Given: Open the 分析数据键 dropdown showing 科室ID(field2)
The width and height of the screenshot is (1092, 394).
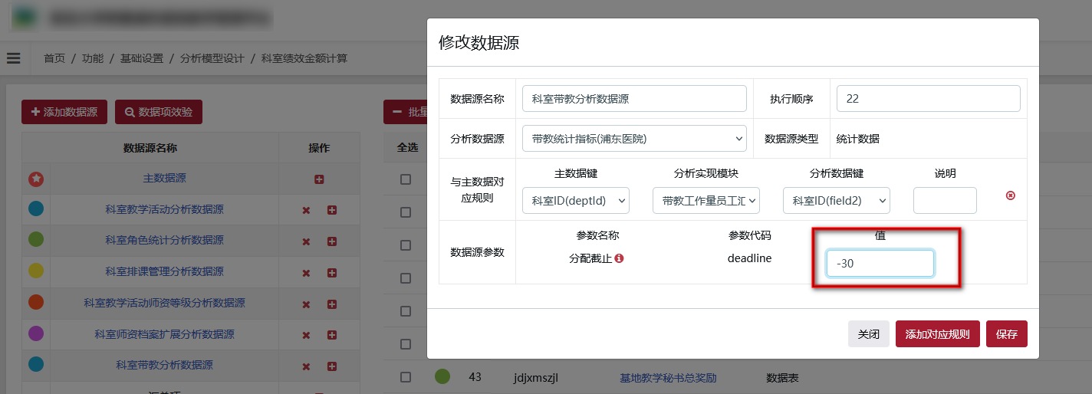Looking at the screenshot, I should [x=837, y=200].
